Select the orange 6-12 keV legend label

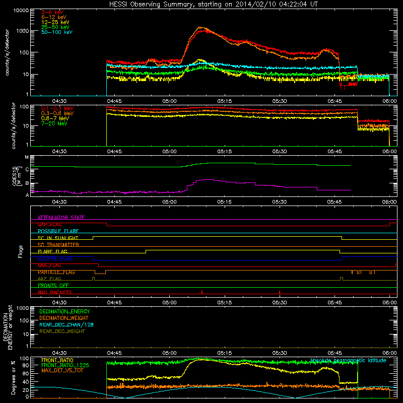(x=54, y=17)
